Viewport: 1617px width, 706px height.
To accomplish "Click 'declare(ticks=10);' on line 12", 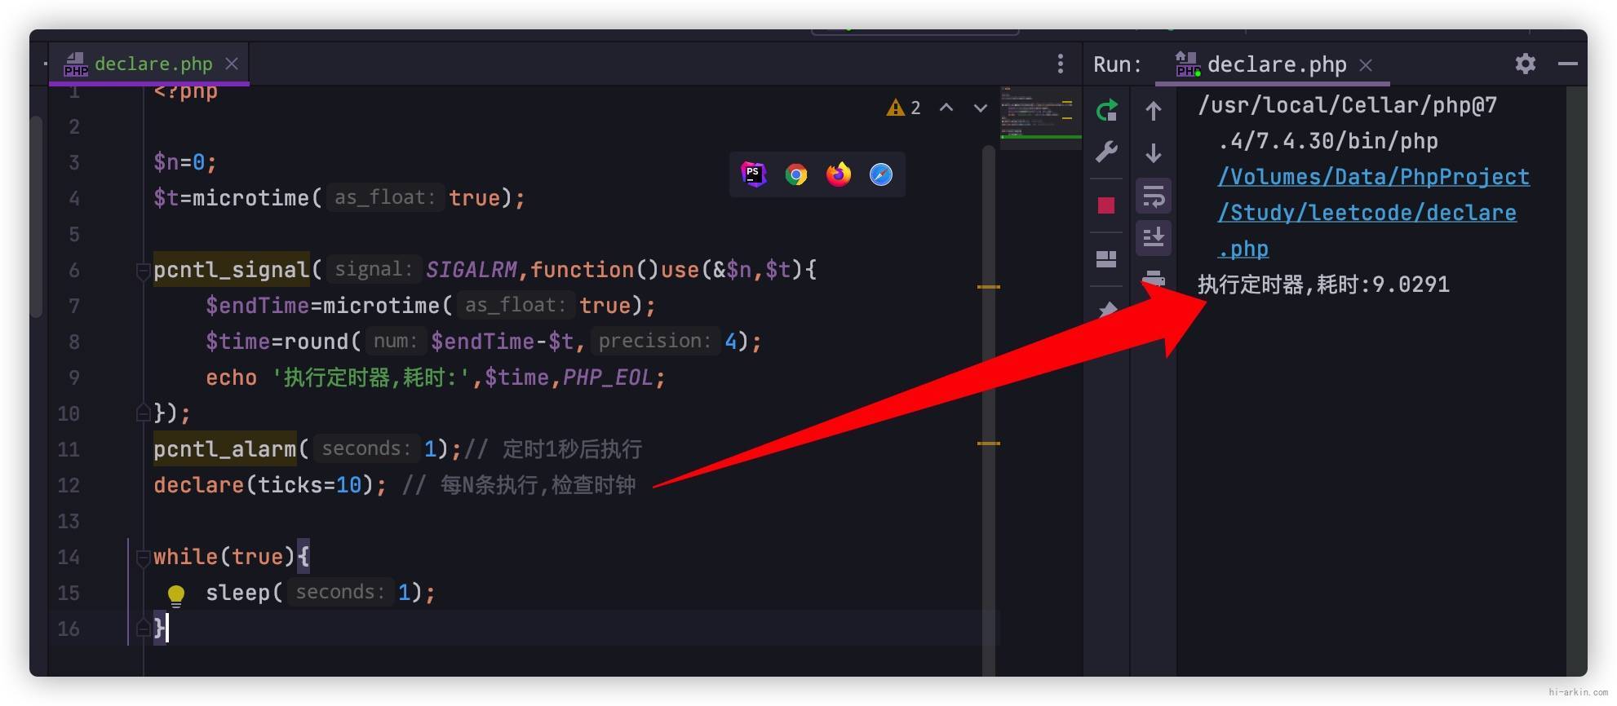I will (x=270, y=485).
